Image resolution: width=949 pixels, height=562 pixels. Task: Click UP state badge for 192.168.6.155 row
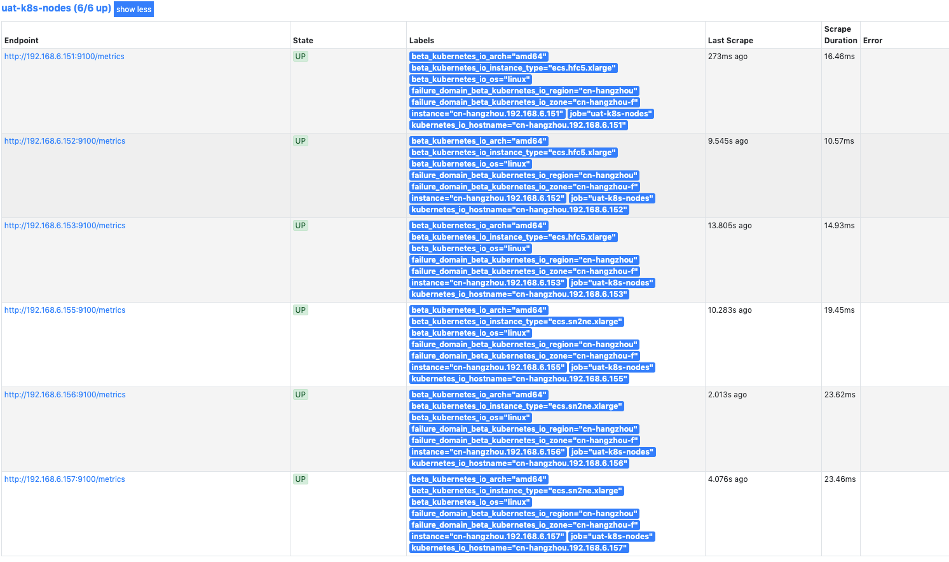click(301, 310)
